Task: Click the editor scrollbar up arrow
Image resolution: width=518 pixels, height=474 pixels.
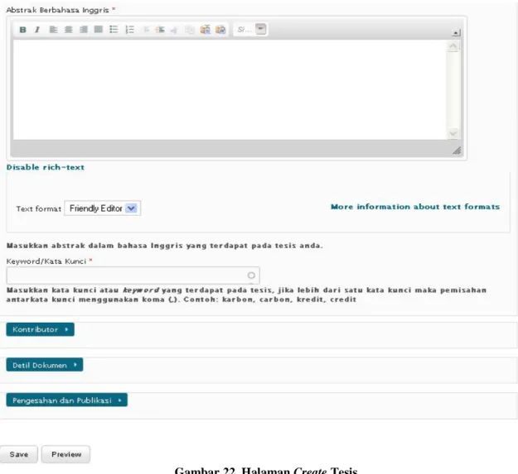Action: pos(453,46)
